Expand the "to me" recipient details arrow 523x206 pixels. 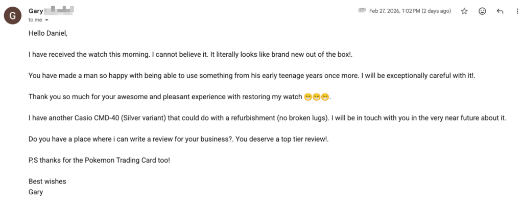click(x=46, y=20)
